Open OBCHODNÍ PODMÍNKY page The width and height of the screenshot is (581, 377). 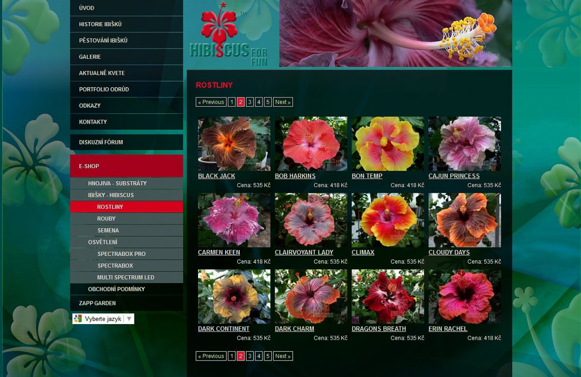click(126, 289)
